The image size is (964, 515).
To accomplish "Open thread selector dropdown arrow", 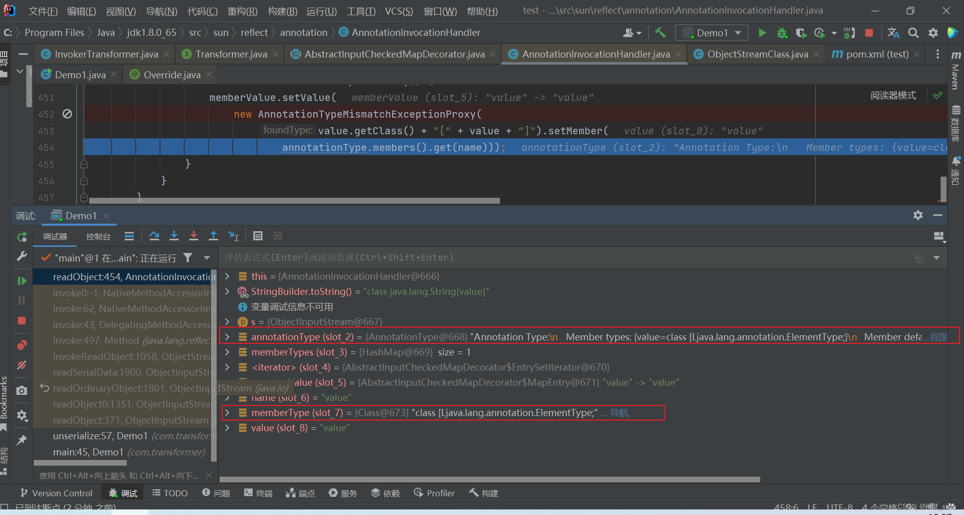I will 206,258.
